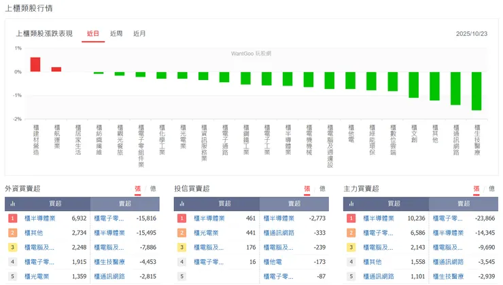Click 賣超 header in 投信買賣超 table
The image size is (503, 285).
(294, 204)
